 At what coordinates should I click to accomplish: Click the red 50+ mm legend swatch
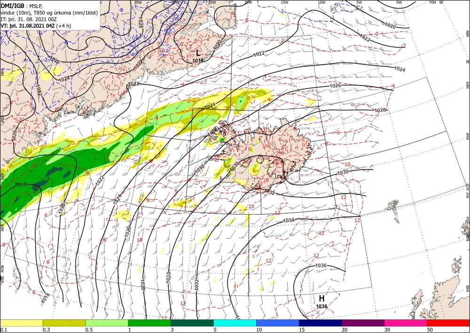(x=448, y=323)
